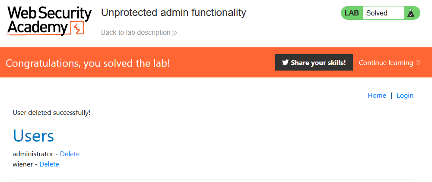Delete the wiener user
Viewport: 432px width, 182px height.
click(x=49, y=164)
